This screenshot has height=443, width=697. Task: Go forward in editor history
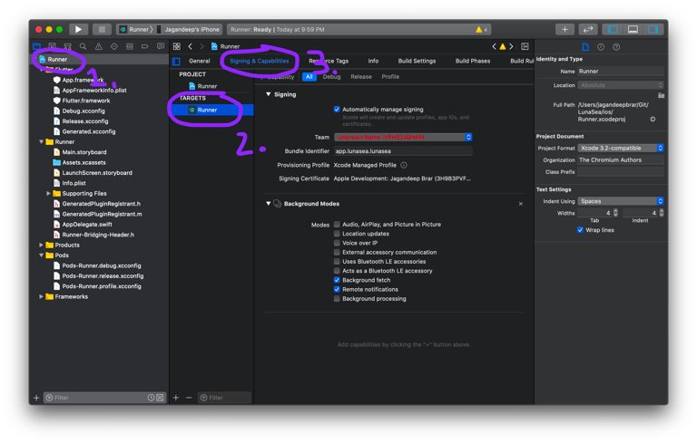coord(201,46)
